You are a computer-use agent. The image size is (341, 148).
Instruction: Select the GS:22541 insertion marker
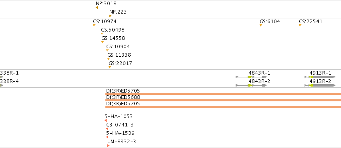tap(300, 25)
